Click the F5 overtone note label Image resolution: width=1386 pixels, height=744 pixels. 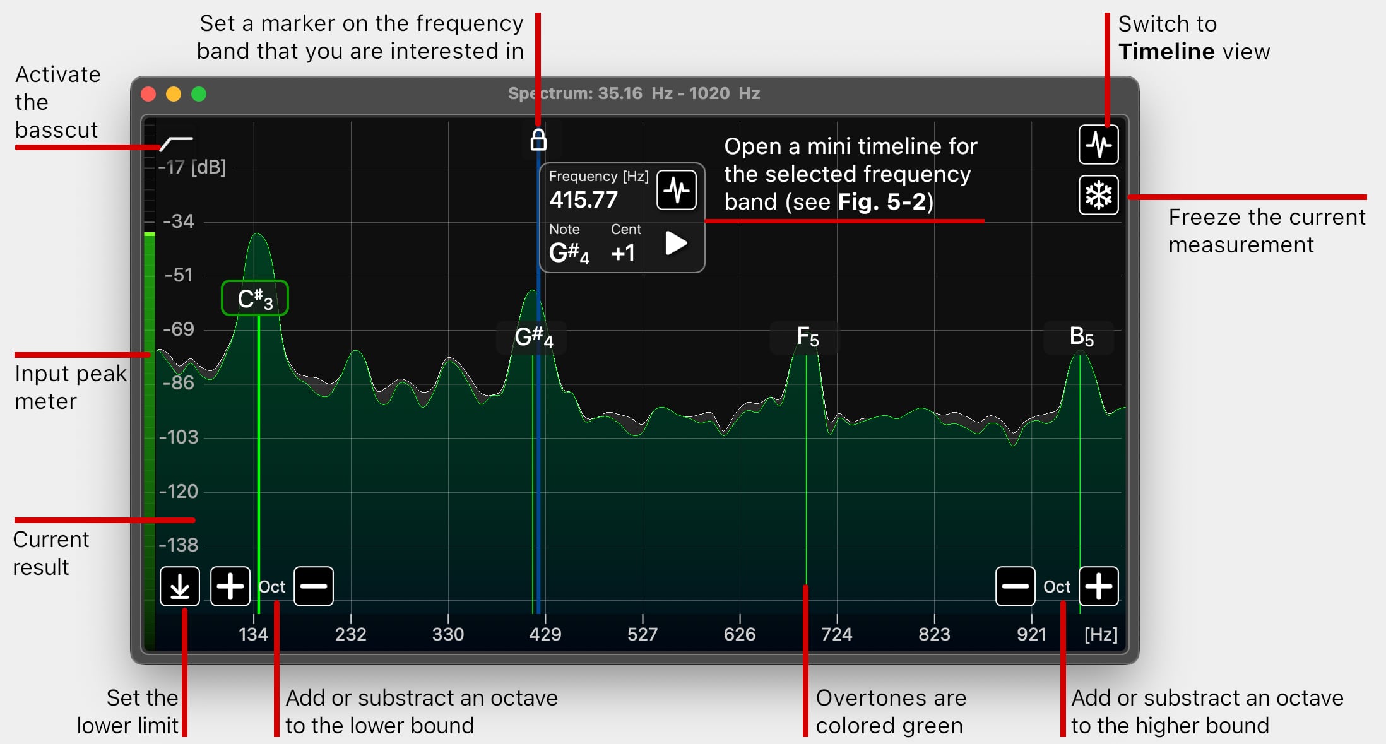pos(806,337)
